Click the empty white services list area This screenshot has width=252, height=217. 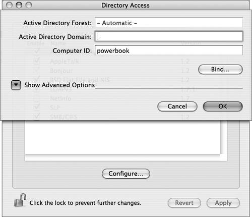click(122, 137)
